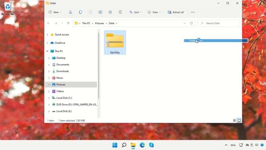Cut the selected file
Screen dimensions: 266x150
point(70,12)
